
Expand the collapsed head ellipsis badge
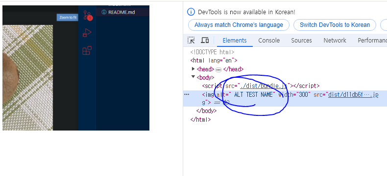pos(218,69)
